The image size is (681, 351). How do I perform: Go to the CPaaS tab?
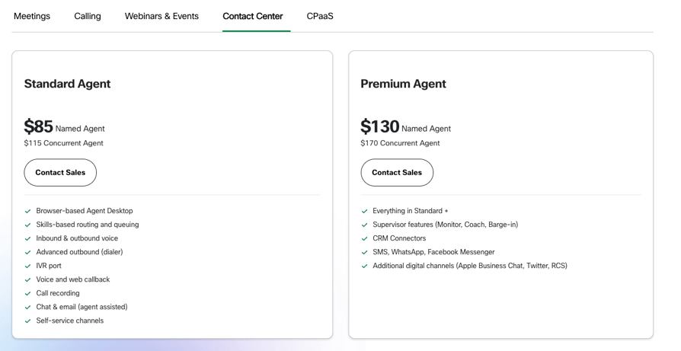320,16
